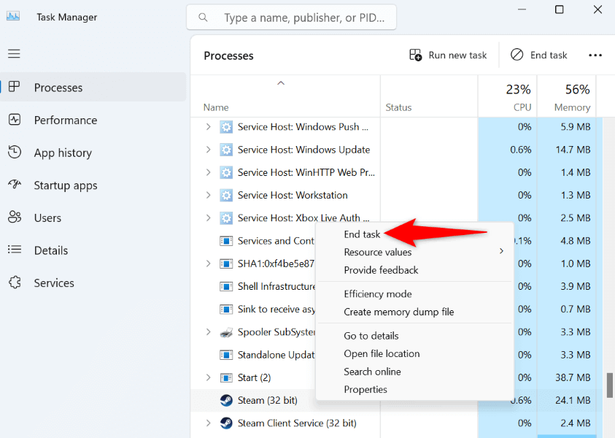Viewport: 615px width, 438px height.
Task: Click the Task Manager app icon
Action: pos(13,17)
